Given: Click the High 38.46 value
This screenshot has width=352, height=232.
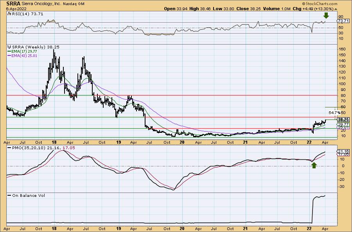Looking at the screenshot, I should (x=201, y=9).
